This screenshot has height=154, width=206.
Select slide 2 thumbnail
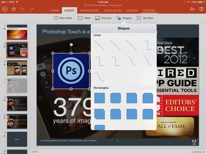coord(17,50)
